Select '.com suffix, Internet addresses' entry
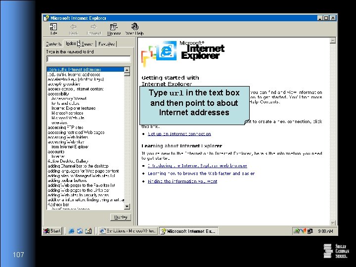The width and height of the screenshot is (356, 267). 86,70
